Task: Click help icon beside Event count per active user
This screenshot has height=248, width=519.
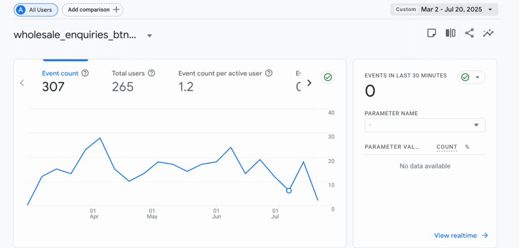Action: pos(269,73)
